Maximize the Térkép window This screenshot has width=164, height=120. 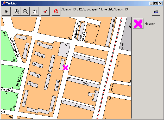156,3
